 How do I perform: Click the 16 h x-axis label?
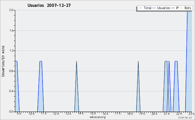(x=105, y=114)
